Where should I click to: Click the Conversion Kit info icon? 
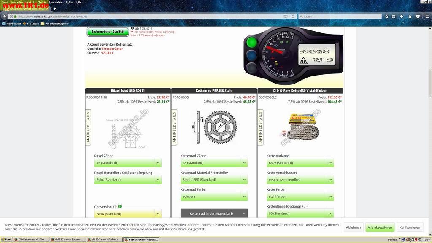coord(119,206)
